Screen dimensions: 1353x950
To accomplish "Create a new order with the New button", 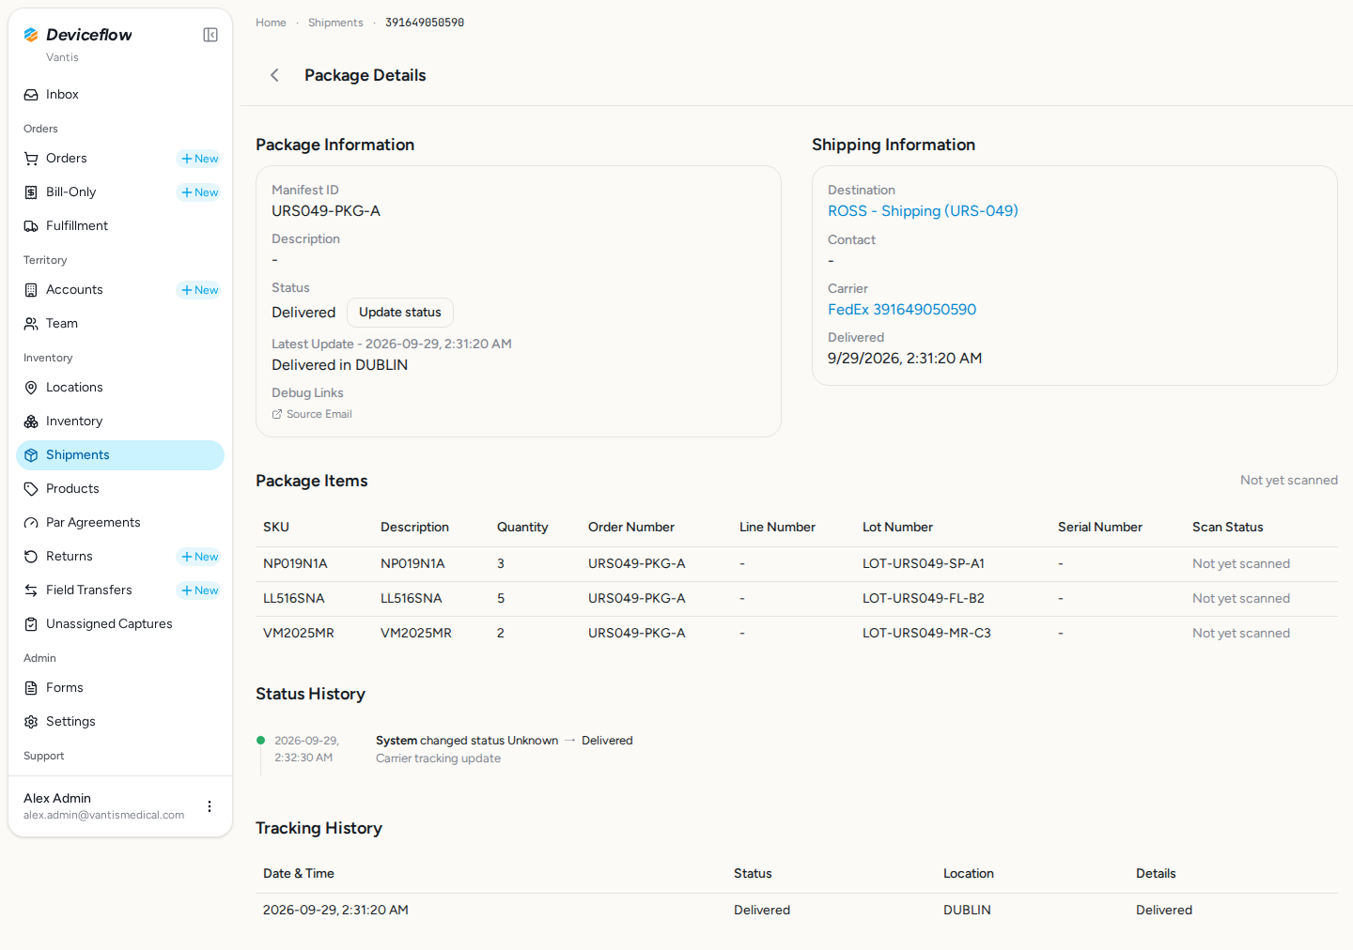I will click(199, 159).
